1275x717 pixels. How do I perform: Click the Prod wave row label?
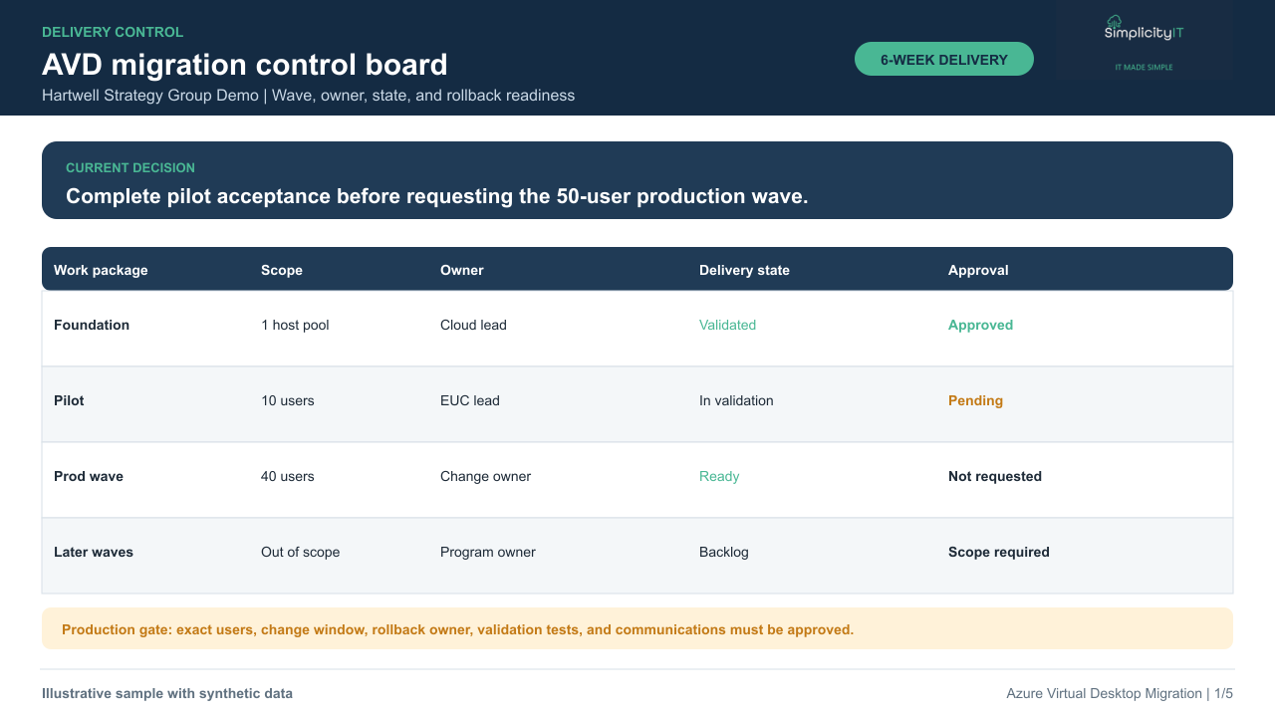(89, 476)
